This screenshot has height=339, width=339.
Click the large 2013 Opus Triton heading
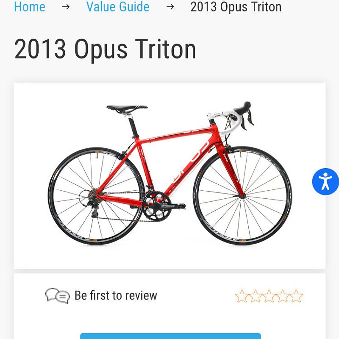(105, 50)
